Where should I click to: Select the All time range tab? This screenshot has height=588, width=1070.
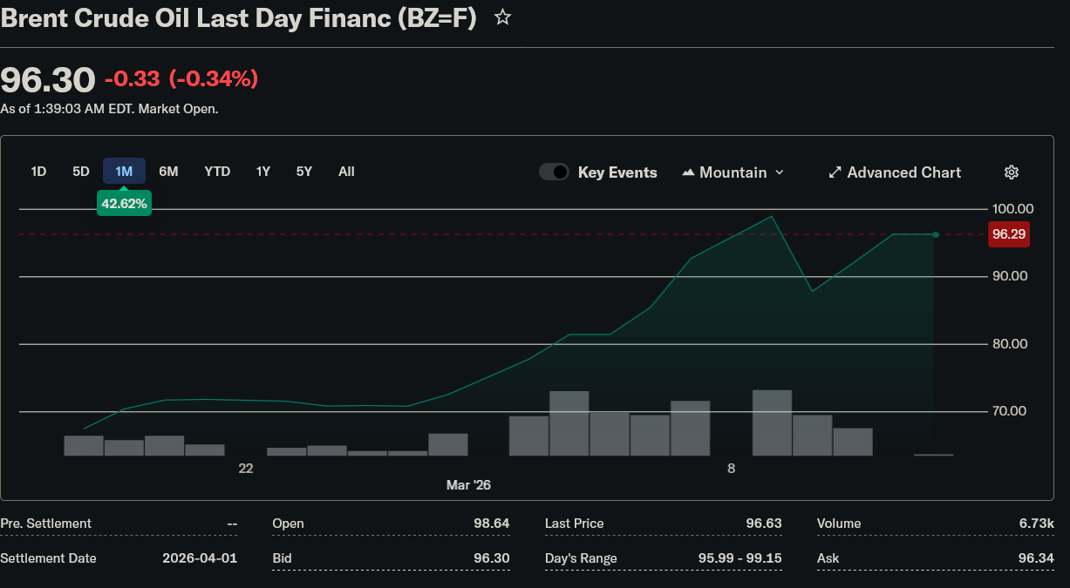(x=346, y=172)
